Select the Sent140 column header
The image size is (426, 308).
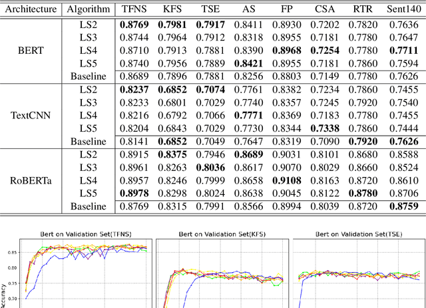click(402, 10)
